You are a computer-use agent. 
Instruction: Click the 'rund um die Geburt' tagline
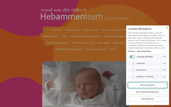64,10
